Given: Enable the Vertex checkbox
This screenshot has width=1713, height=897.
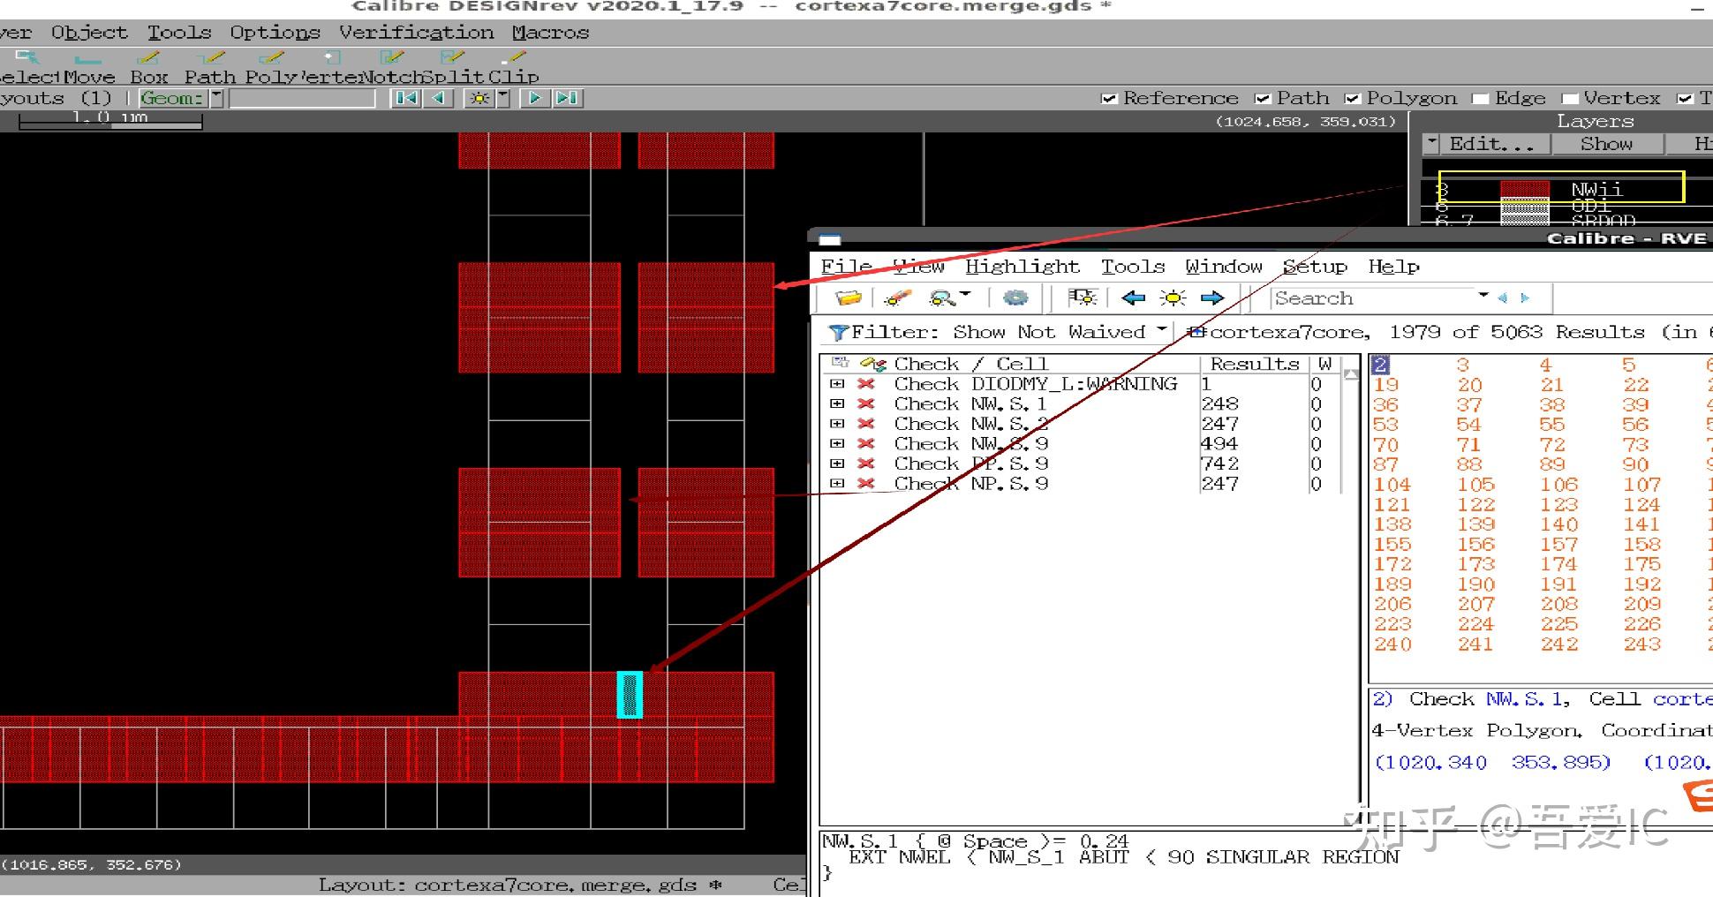Looking at the screenshot, I should click(x=1569, y=99).
